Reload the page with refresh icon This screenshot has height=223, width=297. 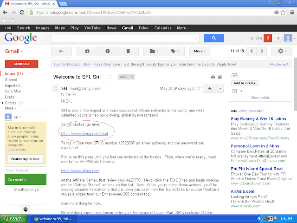click(22, 13)
